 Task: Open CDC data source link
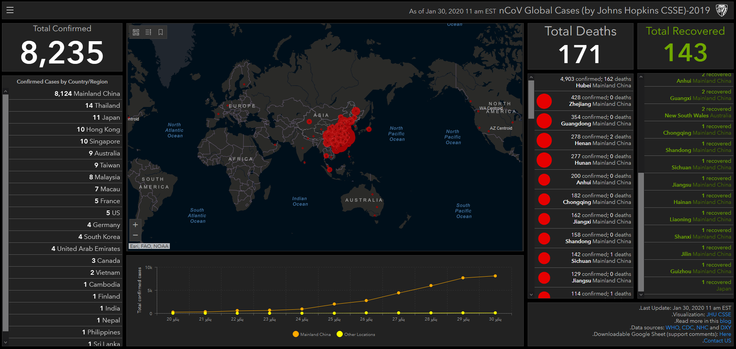click(x=688, y=327)
